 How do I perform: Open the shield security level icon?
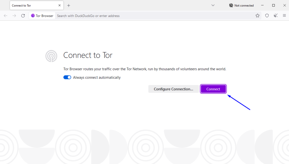coord(267,16)
